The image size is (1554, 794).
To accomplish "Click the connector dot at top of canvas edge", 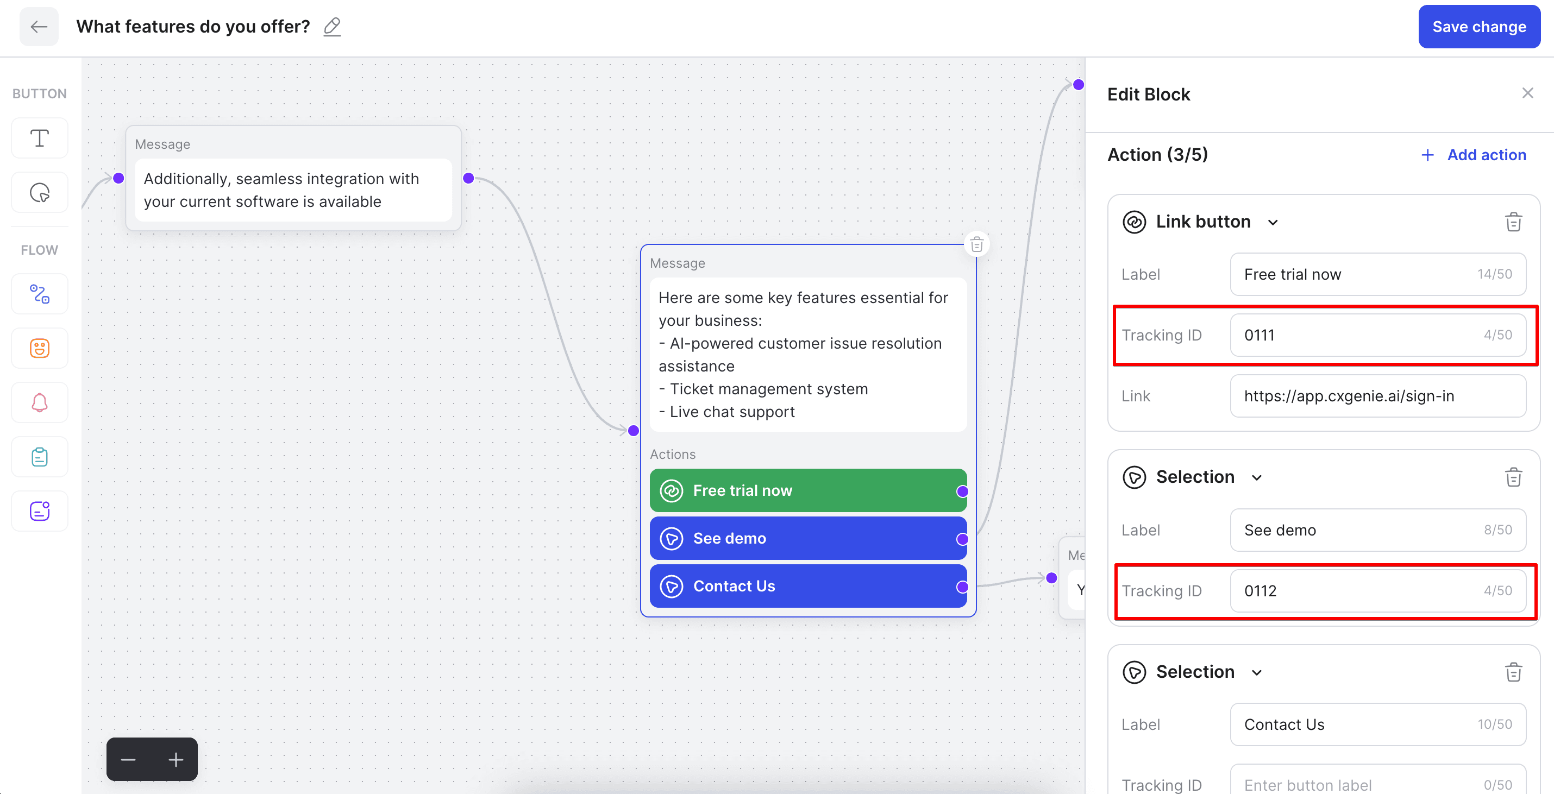I will click(x=1079, y=84).
